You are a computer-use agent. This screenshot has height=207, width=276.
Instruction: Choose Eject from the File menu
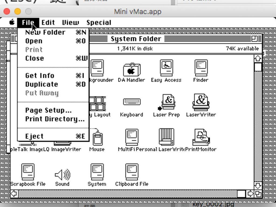click(53, 136)
